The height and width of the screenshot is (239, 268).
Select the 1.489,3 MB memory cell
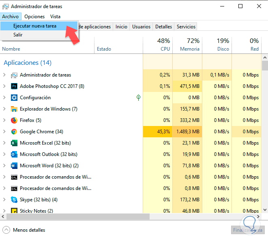tap(188, 132)
